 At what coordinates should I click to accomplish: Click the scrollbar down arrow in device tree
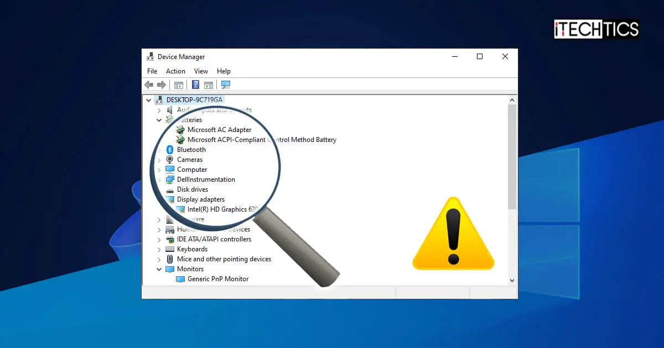pyautogui.click(x=512, y=280)
